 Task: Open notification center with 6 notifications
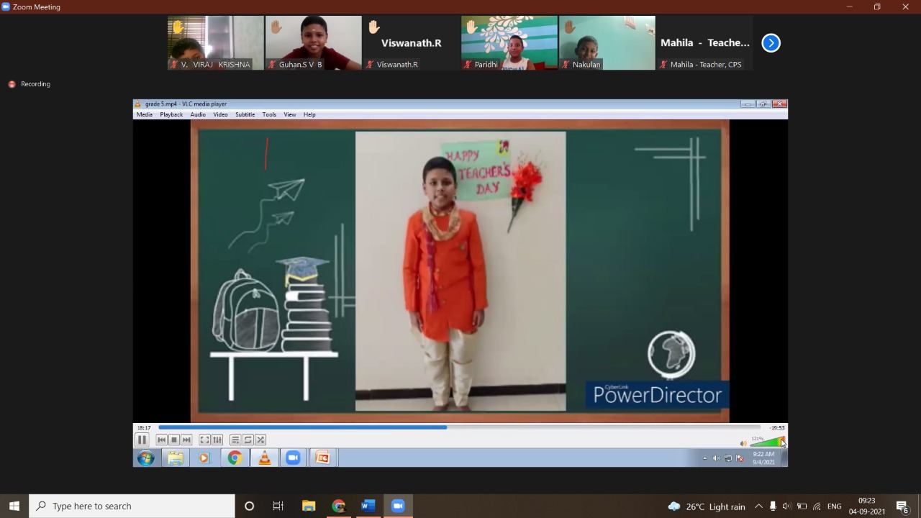click(x=902, y=506)
